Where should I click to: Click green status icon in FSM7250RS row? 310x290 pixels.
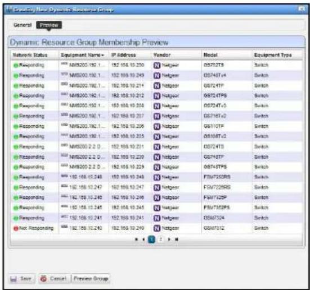point(16,177)
